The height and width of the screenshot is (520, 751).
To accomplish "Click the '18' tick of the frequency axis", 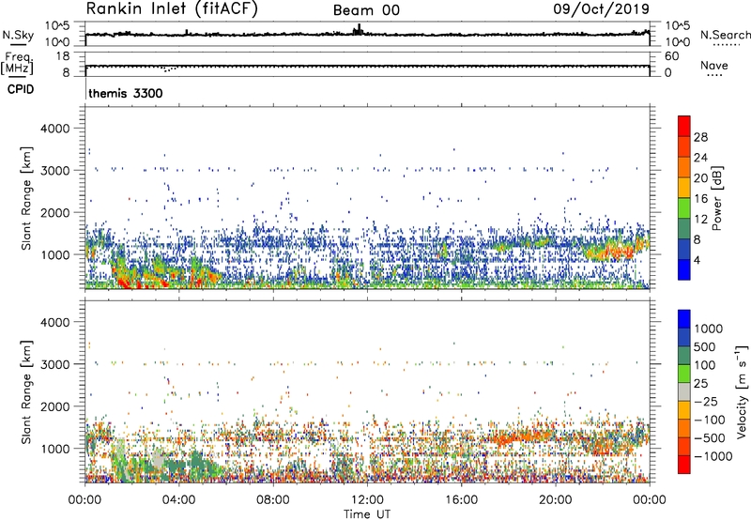I will (x=62, y=56).
